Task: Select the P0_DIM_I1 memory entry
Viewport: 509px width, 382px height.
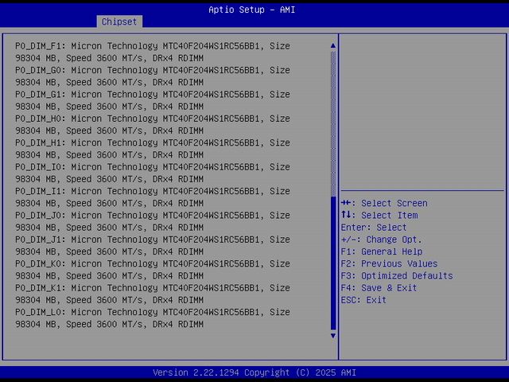Action: point(153,197)
